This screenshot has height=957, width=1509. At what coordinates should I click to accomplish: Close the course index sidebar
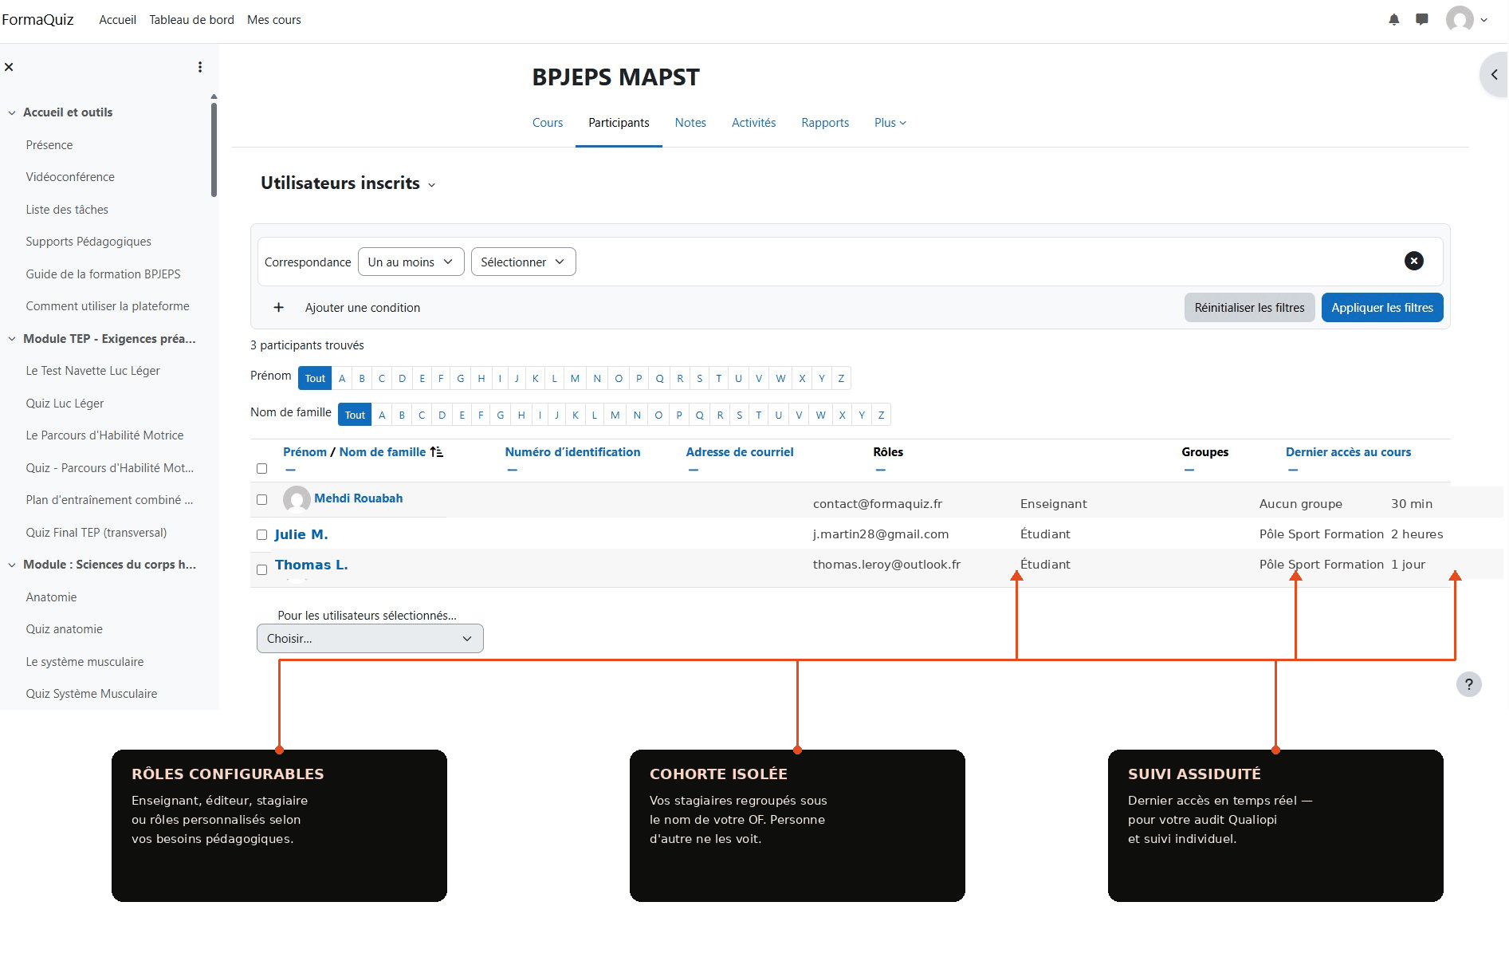[x=9, y=67]
